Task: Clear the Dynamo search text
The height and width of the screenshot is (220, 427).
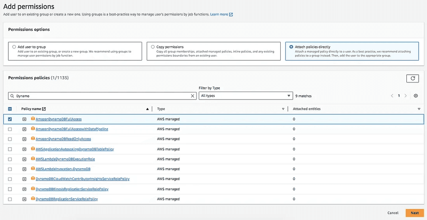Action: pos(193,96)
